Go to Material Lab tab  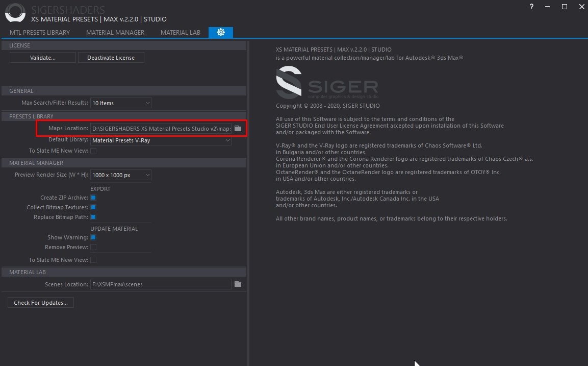click(181, 32)
